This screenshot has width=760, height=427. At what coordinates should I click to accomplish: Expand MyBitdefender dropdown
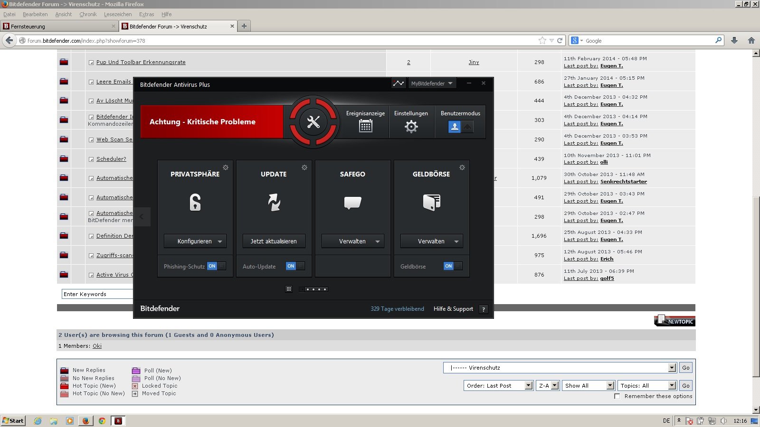tap(431, 84)
